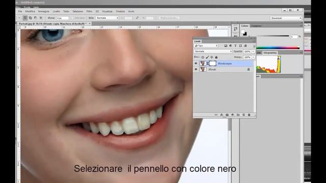Click the Opacità value field
Image resolution: width=326 pixels, height=183 pixels.
[x=247, y=51]
